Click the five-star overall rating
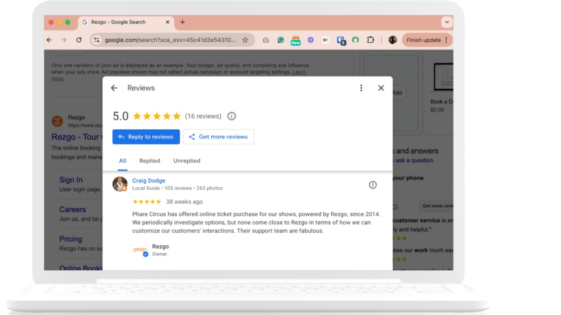The image size is (561, 315). pyautogui.click(x=156, y=116)
